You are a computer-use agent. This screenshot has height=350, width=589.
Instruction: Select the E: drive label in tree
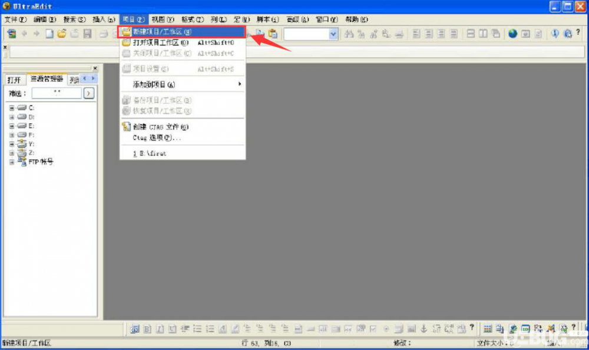[x=32, y=126]
